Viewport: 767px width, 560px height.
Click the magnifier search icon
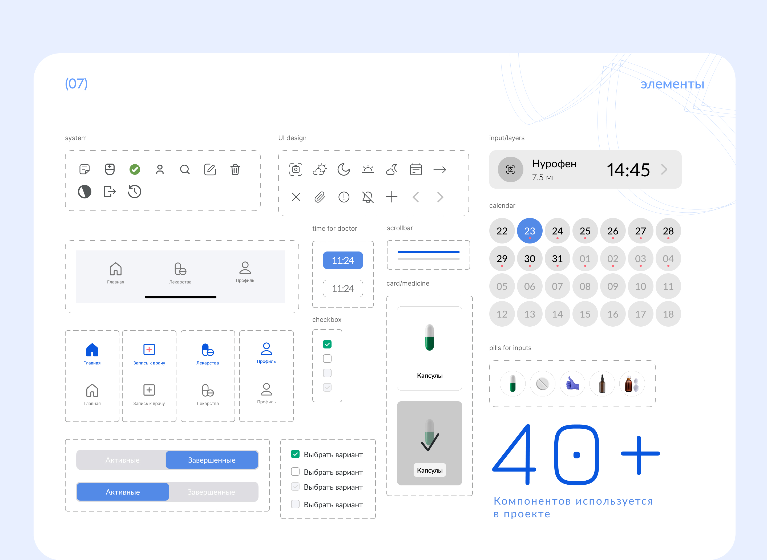click(x=185, y=169)
